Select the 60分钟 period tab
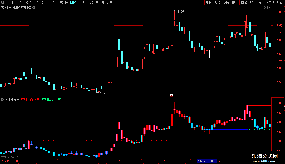The image size is (285, 164). (63, 2)
